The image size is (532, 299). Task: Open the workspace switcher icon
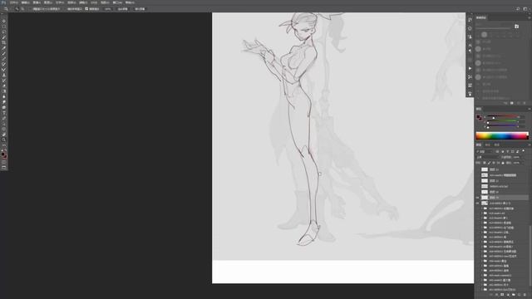(x=525, y=9)
